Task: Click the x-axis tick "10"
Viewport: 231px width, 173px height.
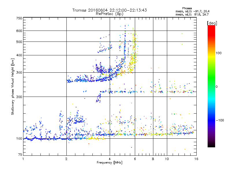Action: tap(167, 159)
